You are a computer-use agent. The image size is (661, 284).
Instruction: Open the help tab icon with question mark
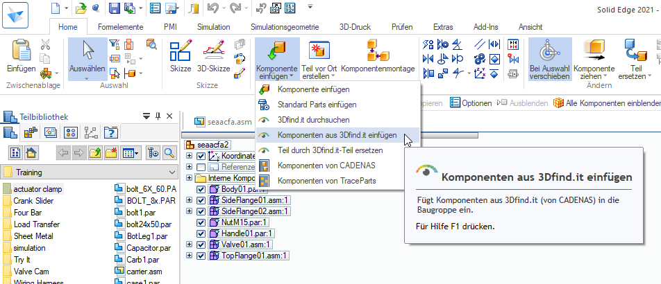click(111, 132)
